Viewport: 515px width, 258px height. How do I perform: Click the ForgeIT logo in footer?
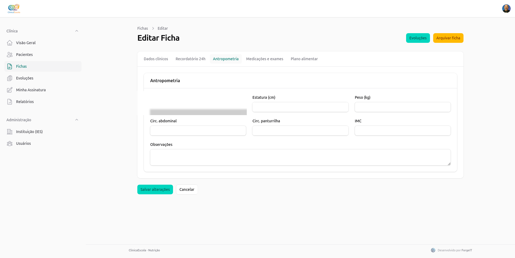pos(433,250)
